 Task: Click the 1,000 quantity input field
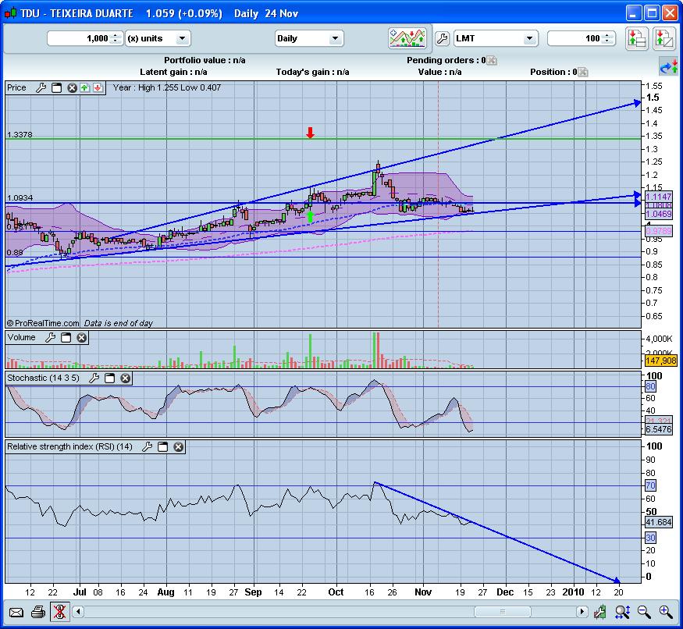(x=80, y=38)
